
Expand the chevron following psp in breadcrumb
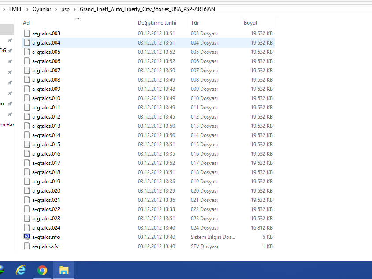(75, 9)
